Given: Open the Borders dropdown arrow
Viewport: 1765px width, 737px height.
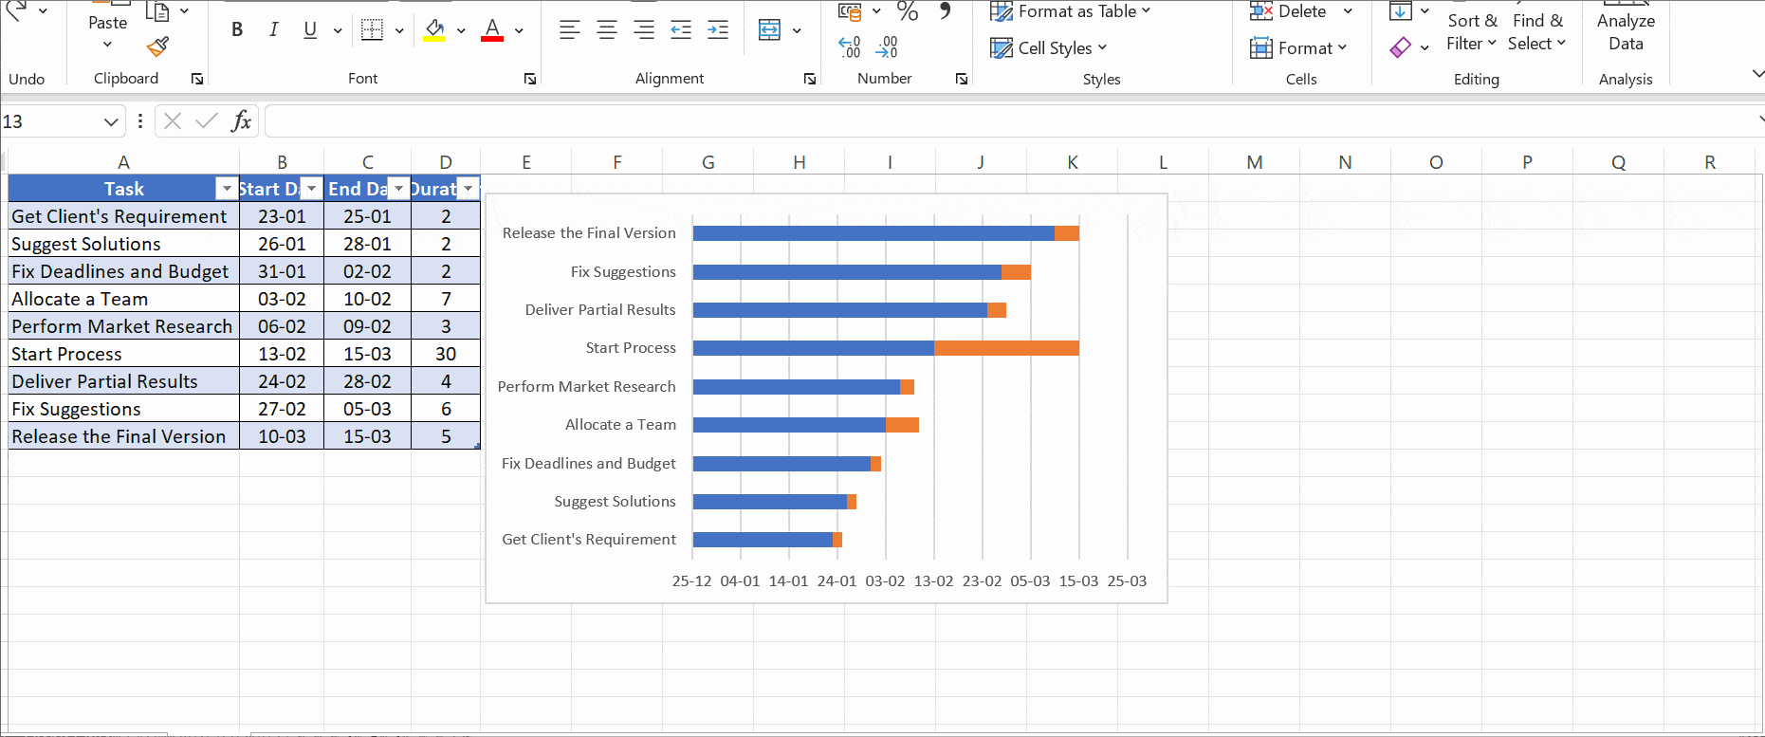Looking at the screenshot, I should [x=399, y=30].
